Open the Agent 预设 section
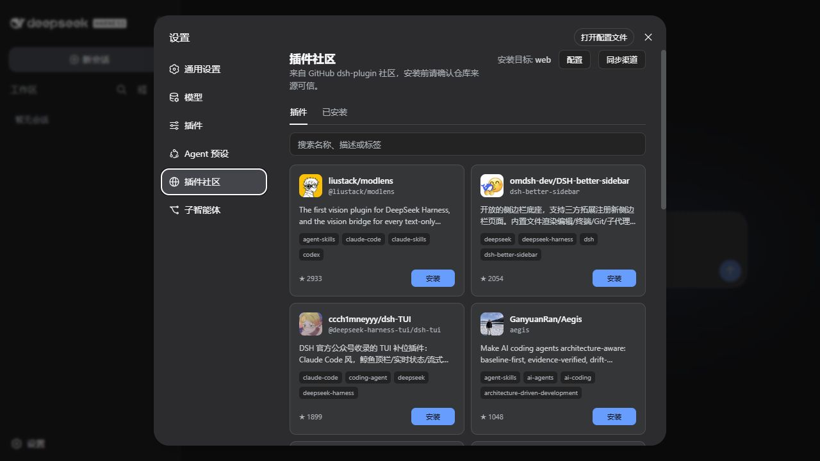 point(214,154)
